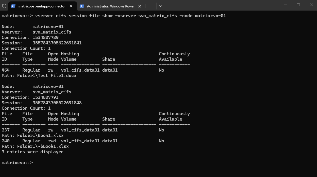Click the path Folder1\Test File1.docx

(x=47, y=76)
